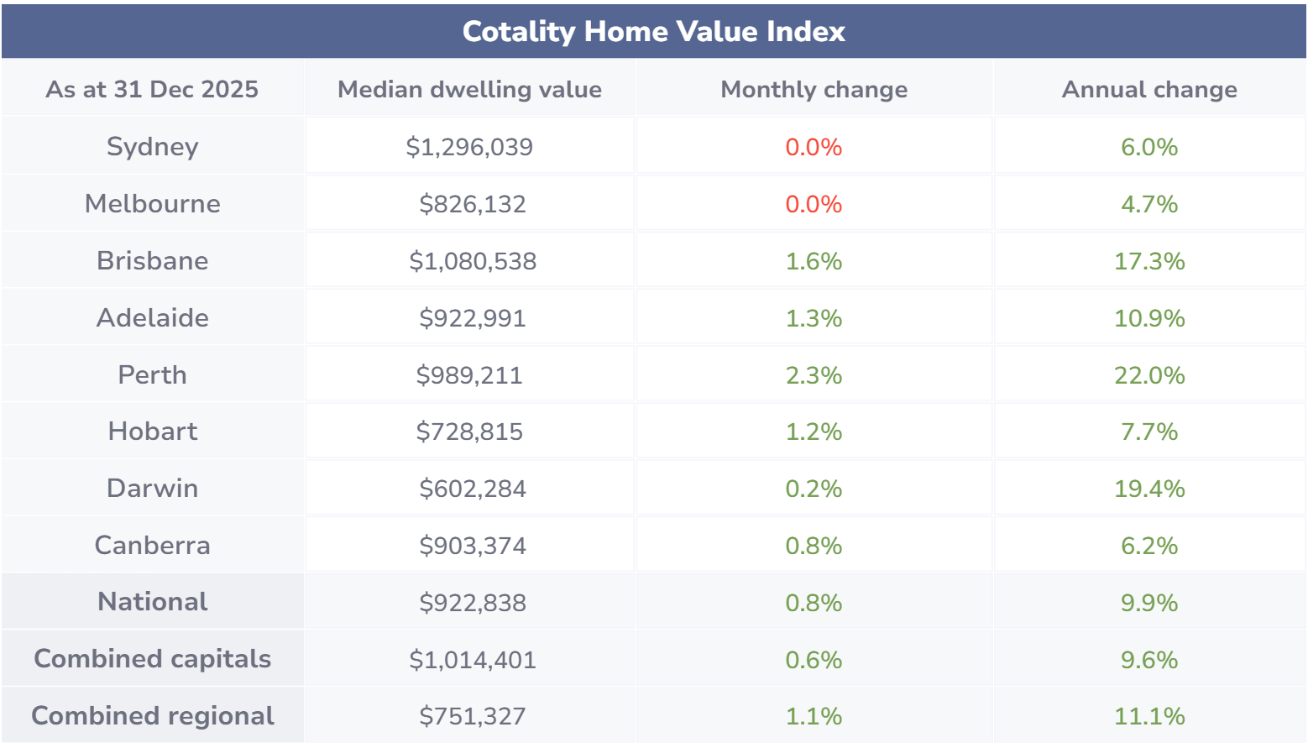The width and height of the screenshot is (1308, 748).
Task: Select Canberra's median value $903,374
Action: [x=472, y=546]
